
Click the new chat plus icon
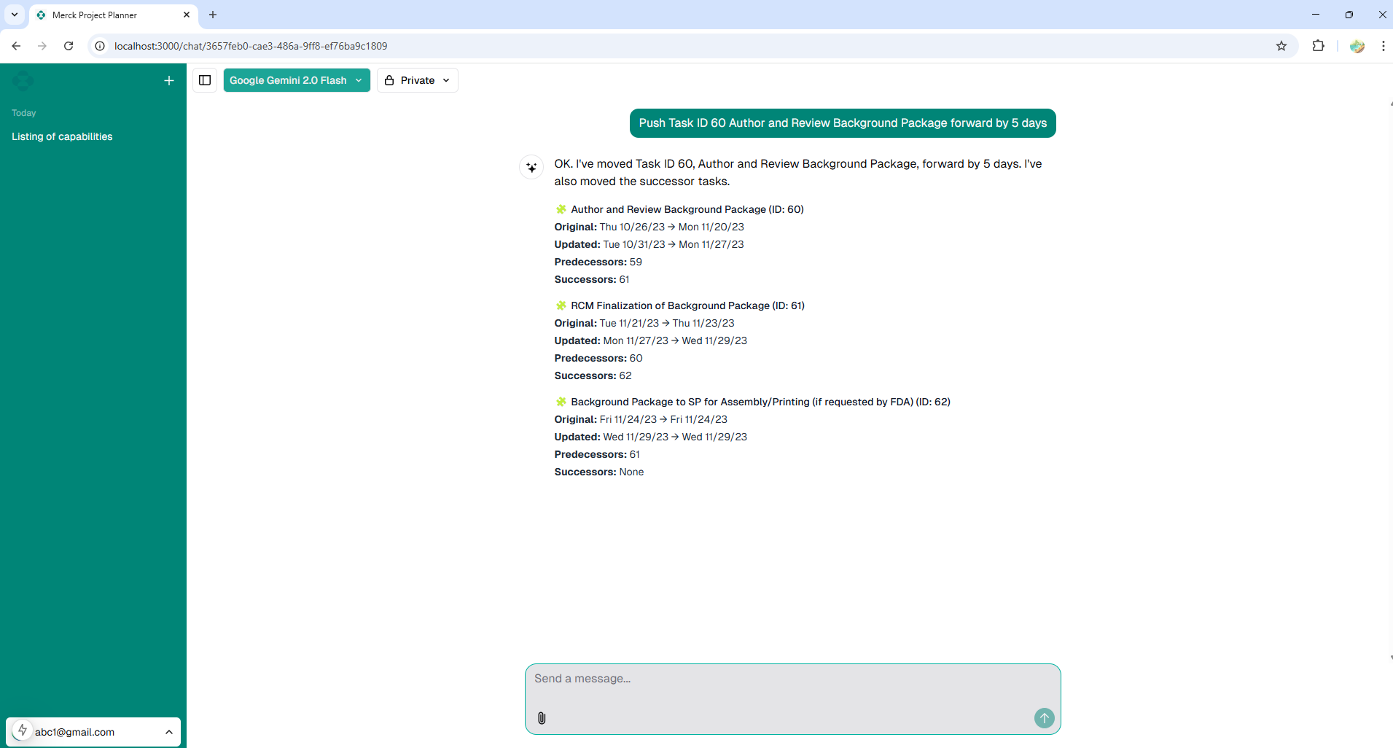point(169,81)
